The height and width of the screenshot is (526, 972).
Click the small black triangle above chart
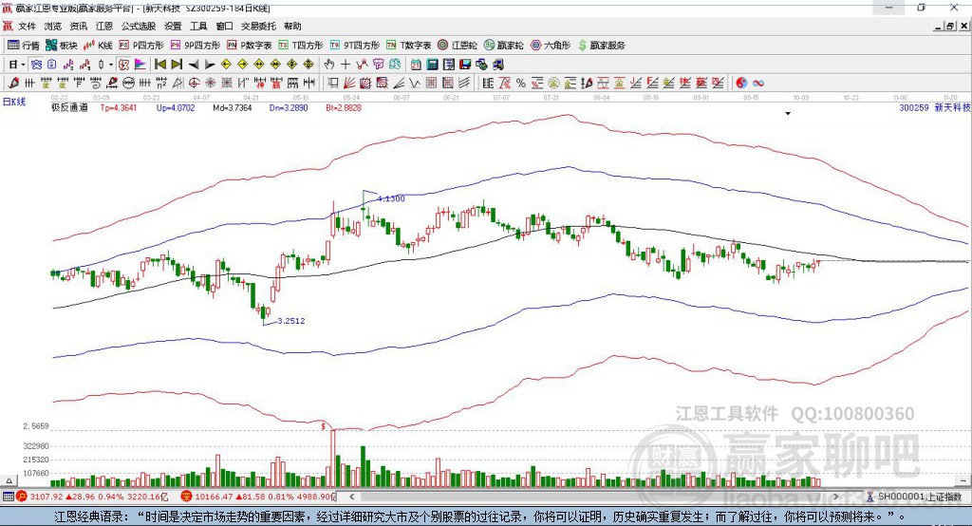click(x=788, y=114)
